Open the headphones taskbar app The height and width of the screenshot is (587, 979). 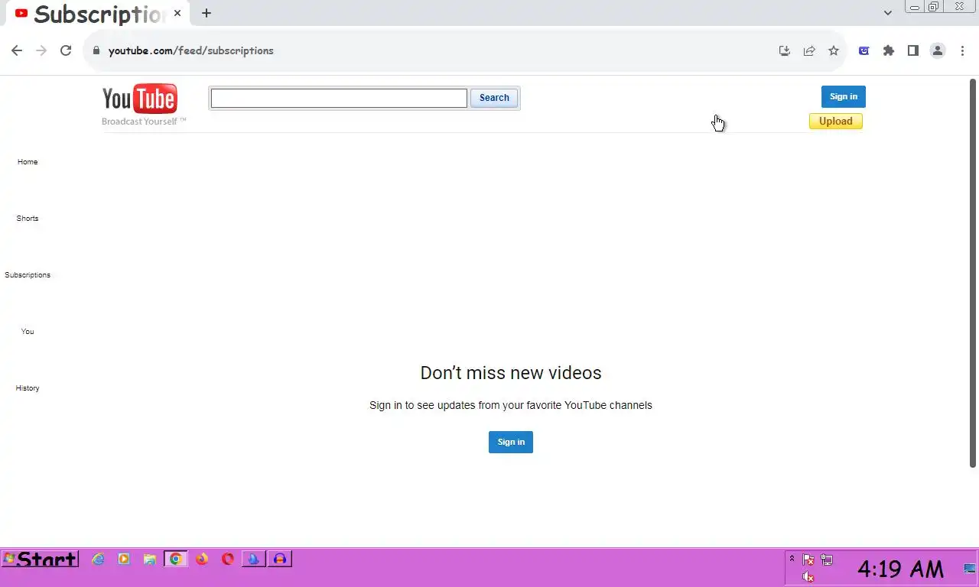click(280, 559)
